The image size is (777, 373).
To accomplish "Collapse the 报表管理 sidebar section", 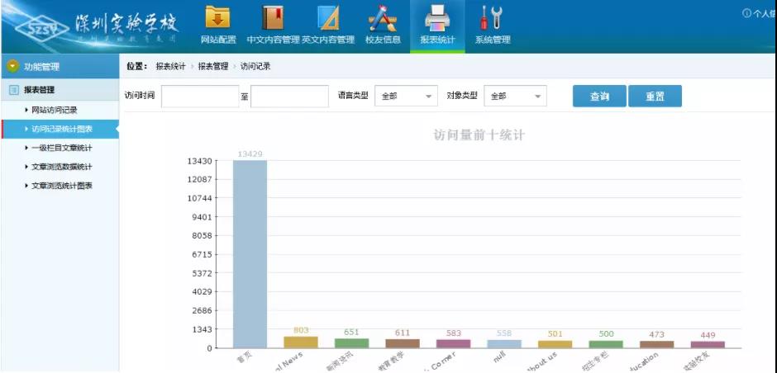I will (60, 90).
